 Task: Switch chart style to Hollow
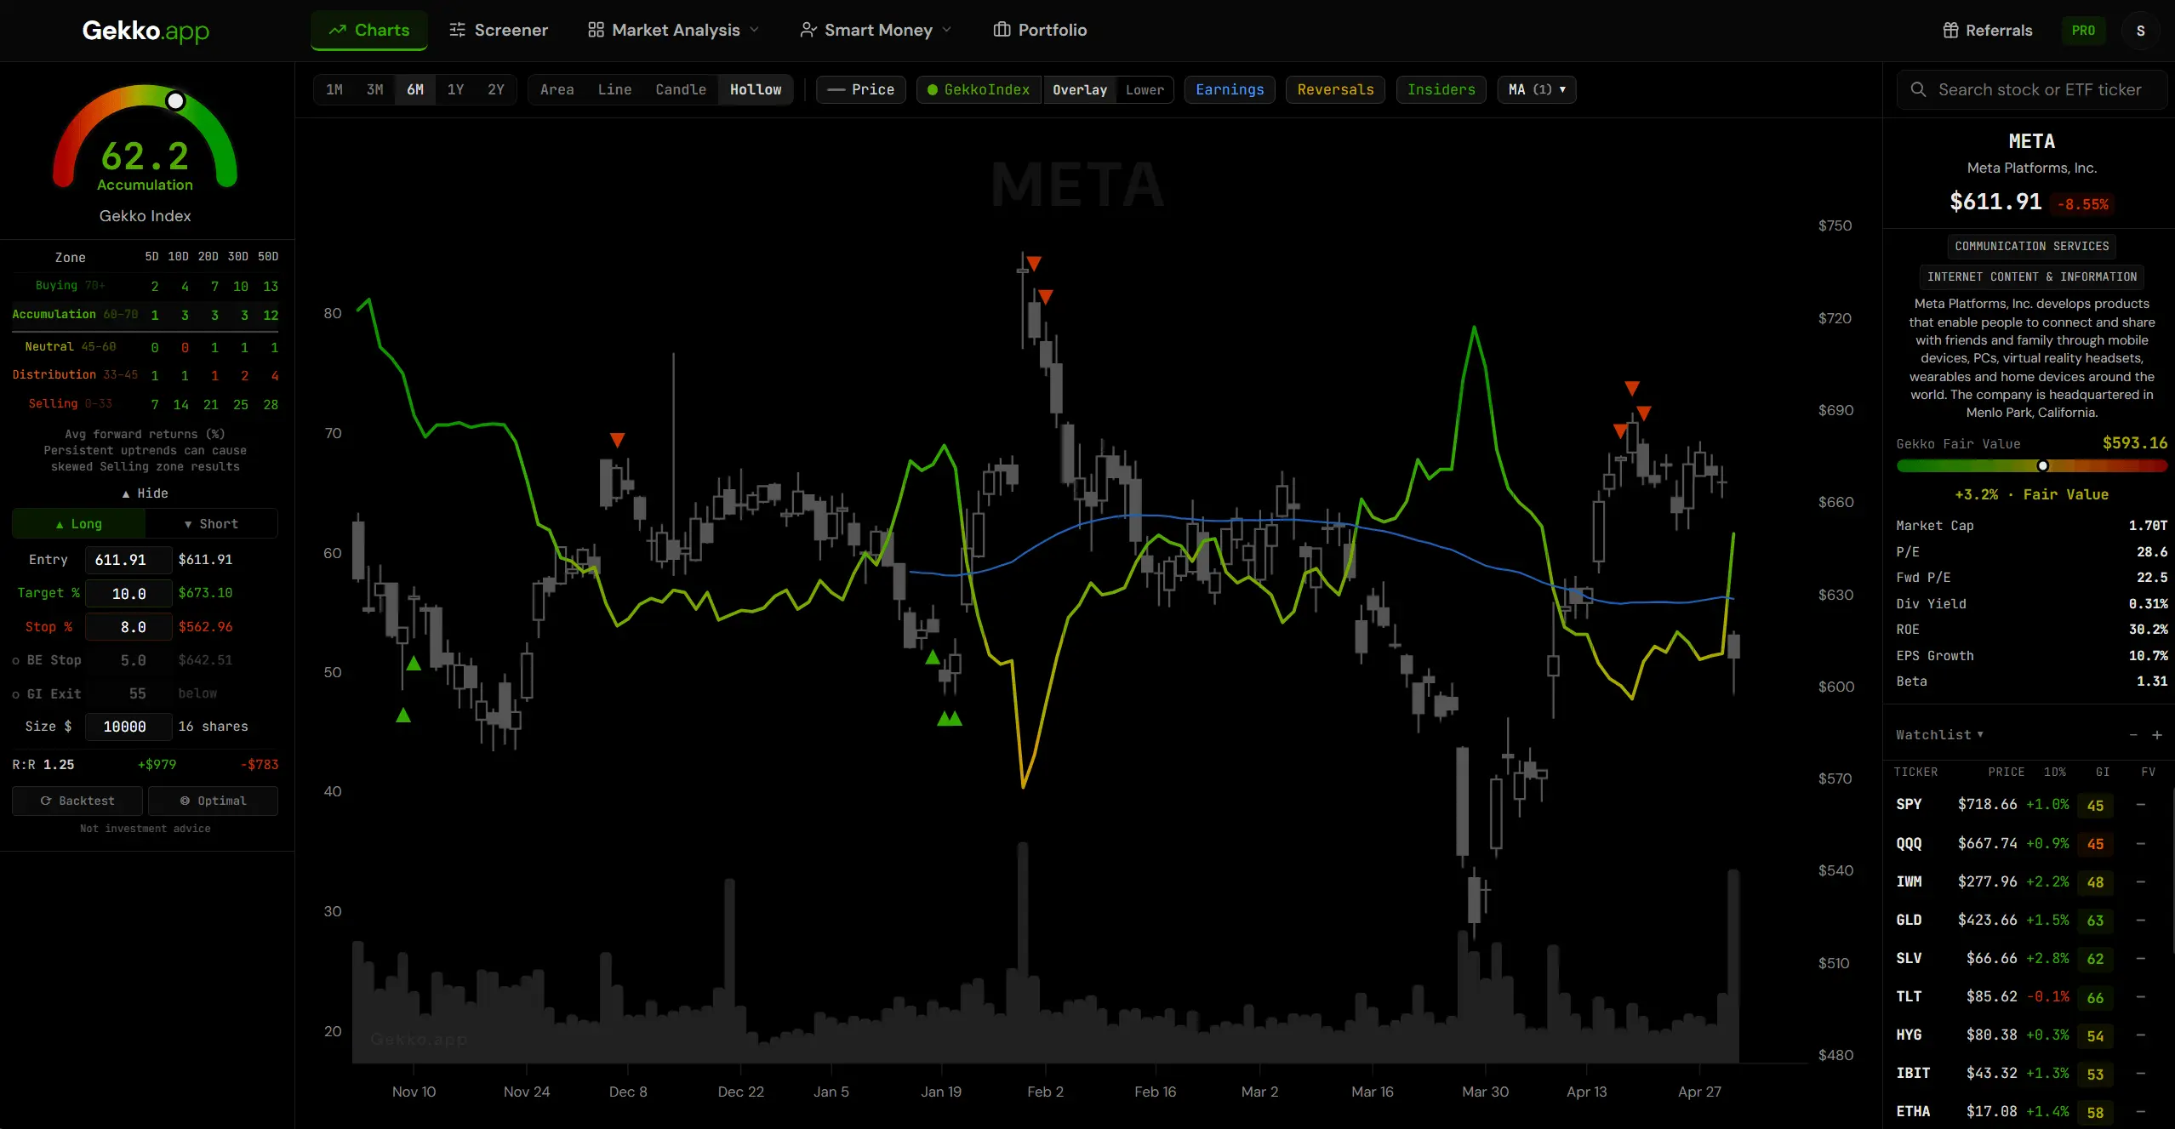756,89
